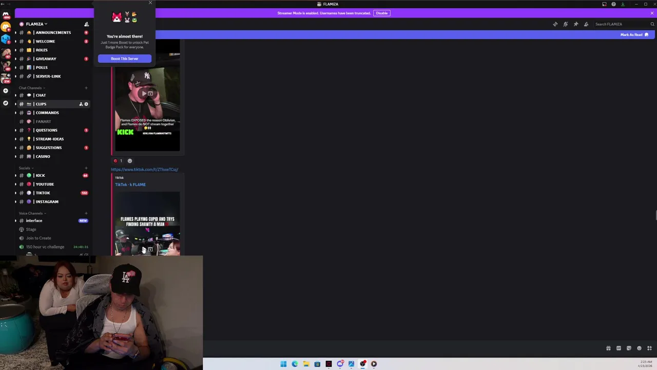657x370 pixels.
Task: Open GIF picker icon
Action: tap(619, 348)
